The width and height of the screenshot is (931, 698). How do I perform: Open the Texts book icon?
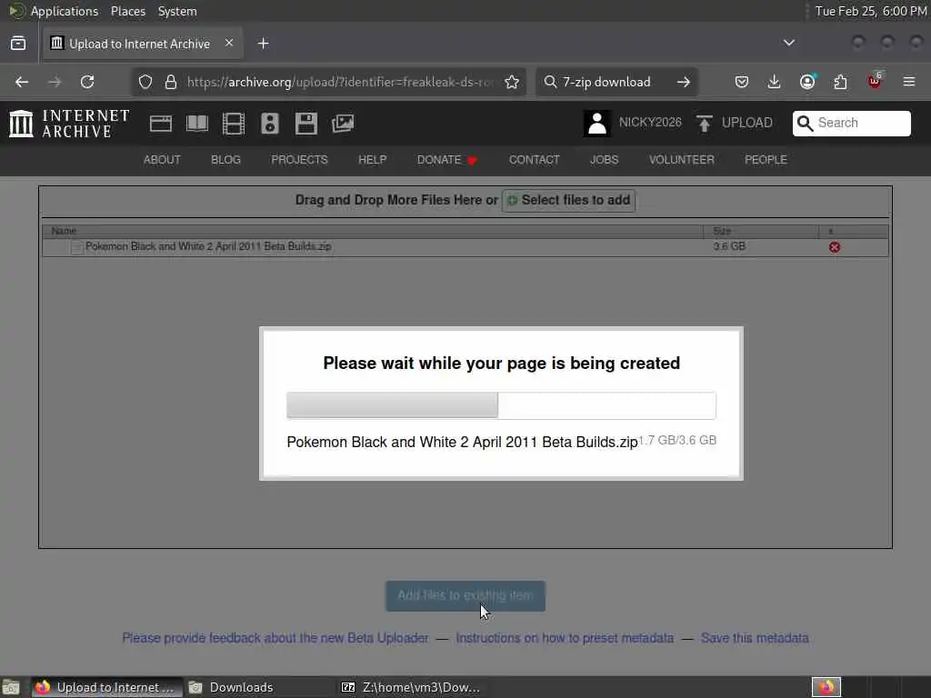click(x=197, y=124)
